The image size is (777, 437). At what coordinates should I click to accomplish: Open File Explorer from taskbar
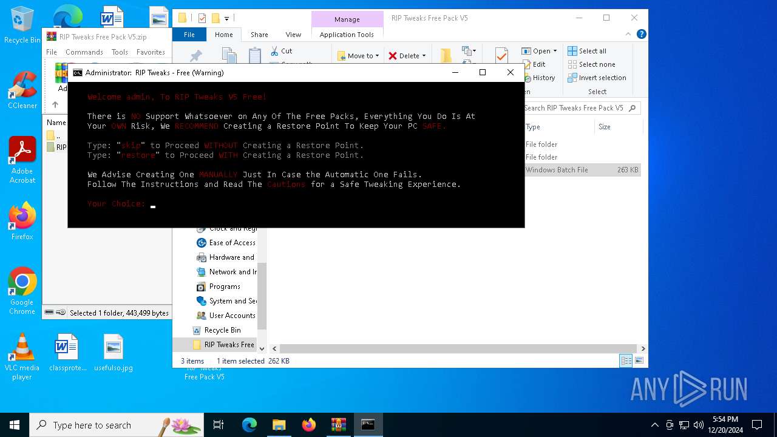click(279, 425)
